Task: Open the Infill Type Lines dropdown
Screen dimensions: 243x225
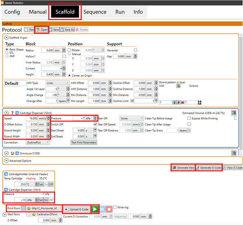Action: (57, 83)
